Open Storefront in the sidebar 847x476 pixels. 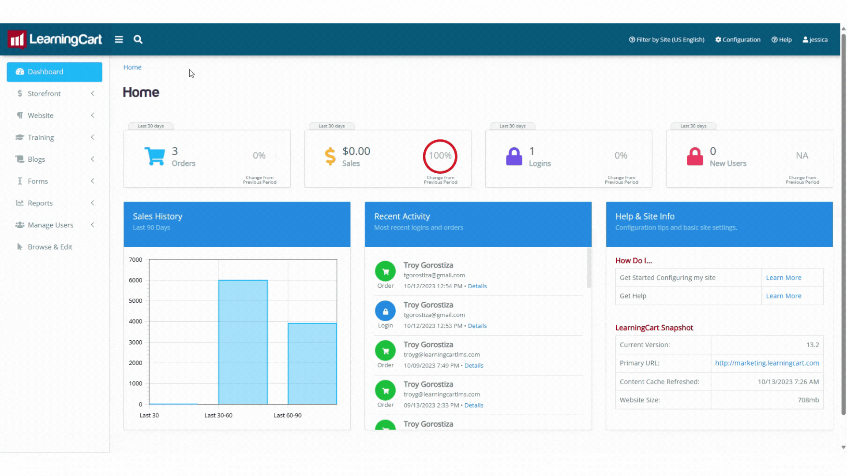(54, 93)
